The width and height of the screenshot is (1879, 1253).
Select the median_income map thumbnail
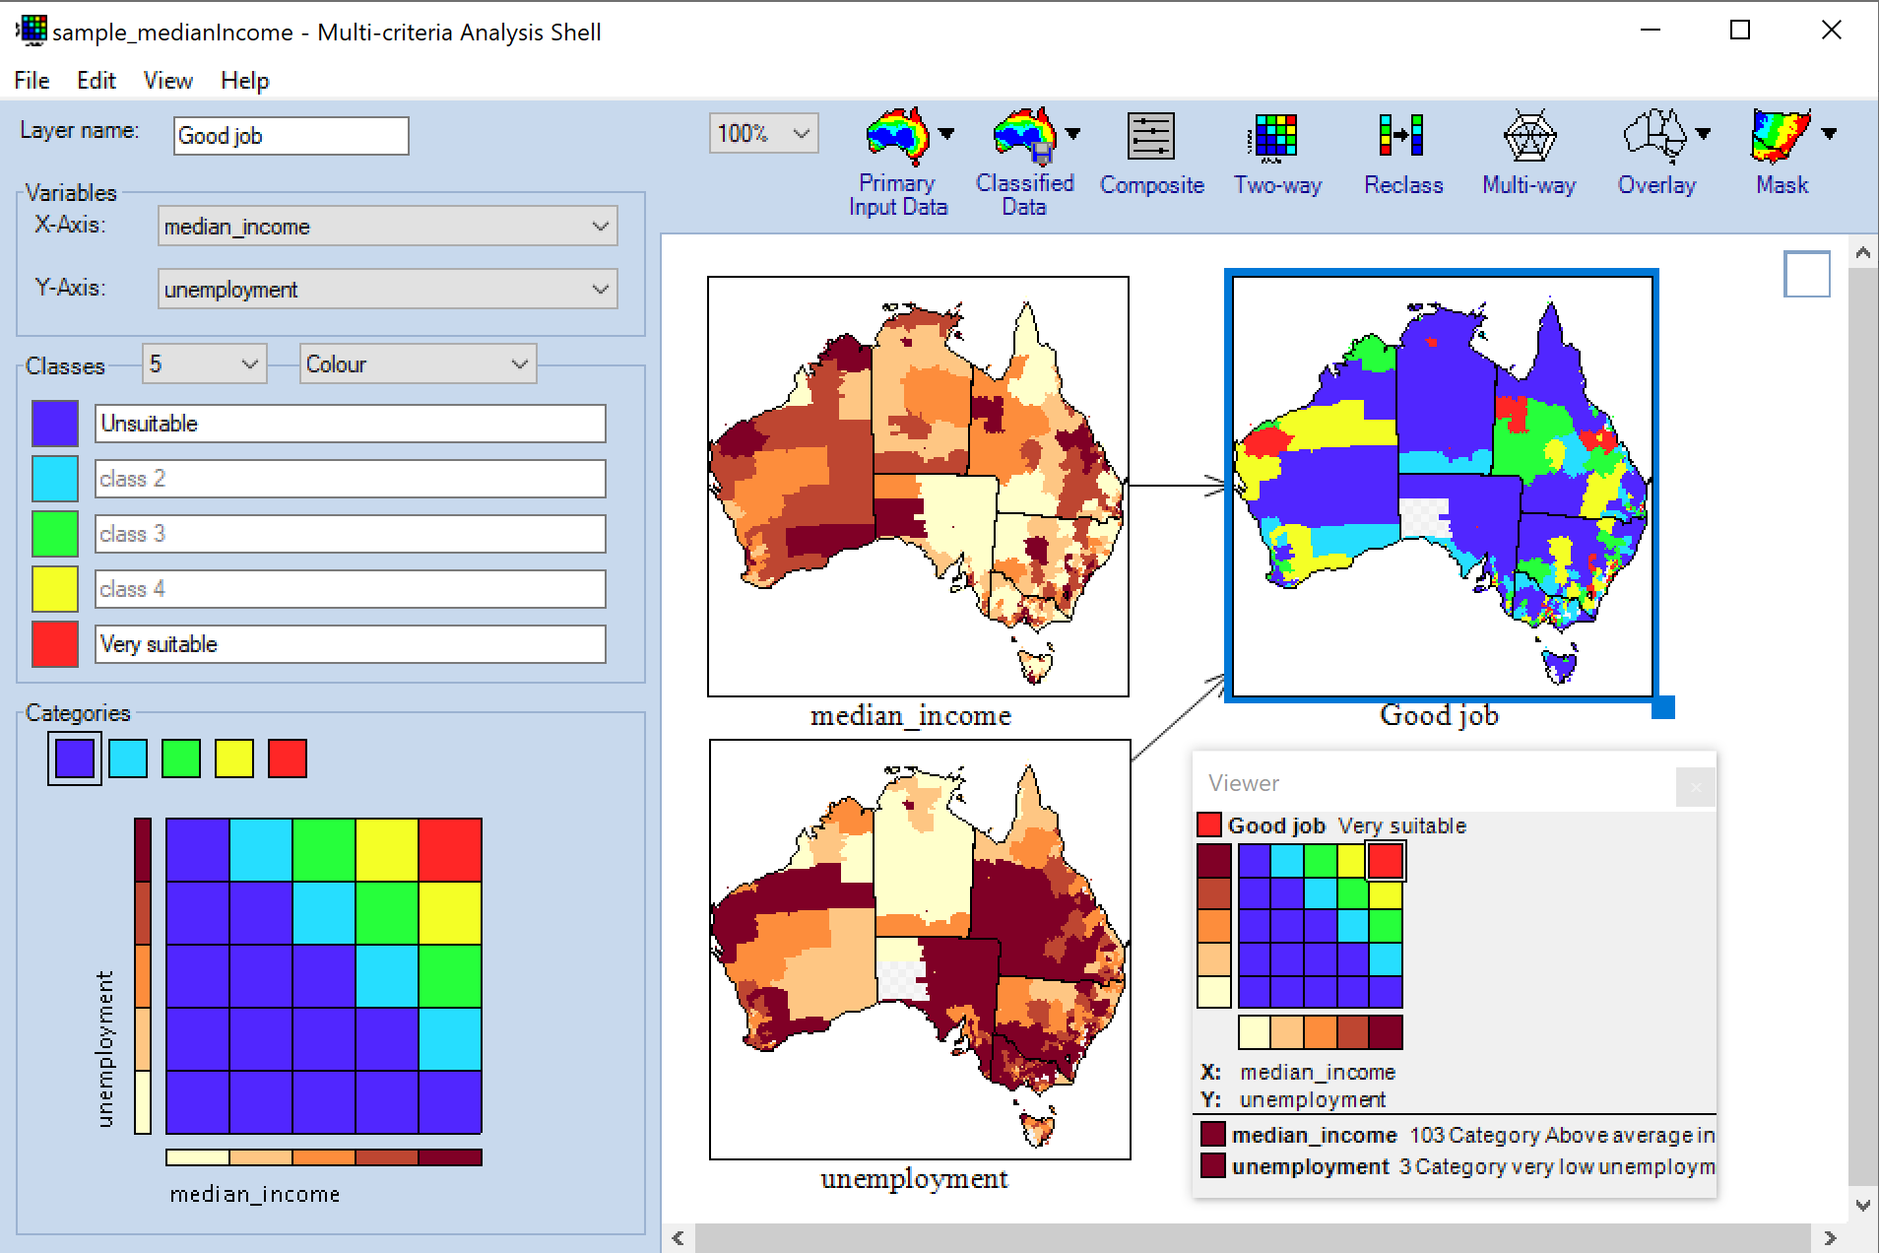[x=918, y=487]
